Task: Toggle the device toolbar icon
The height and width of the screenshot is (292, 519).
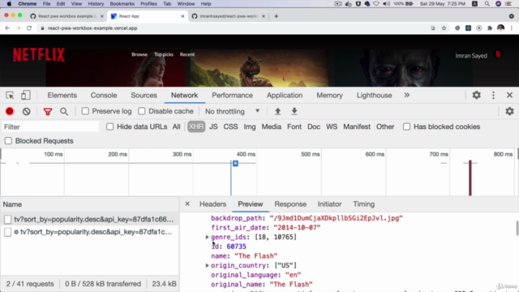Action: [25, 96]
